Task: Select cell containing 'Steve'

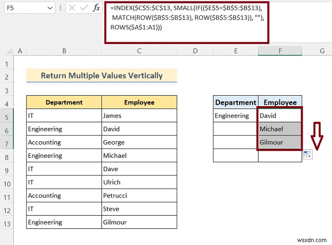Action: pos(139,209)
